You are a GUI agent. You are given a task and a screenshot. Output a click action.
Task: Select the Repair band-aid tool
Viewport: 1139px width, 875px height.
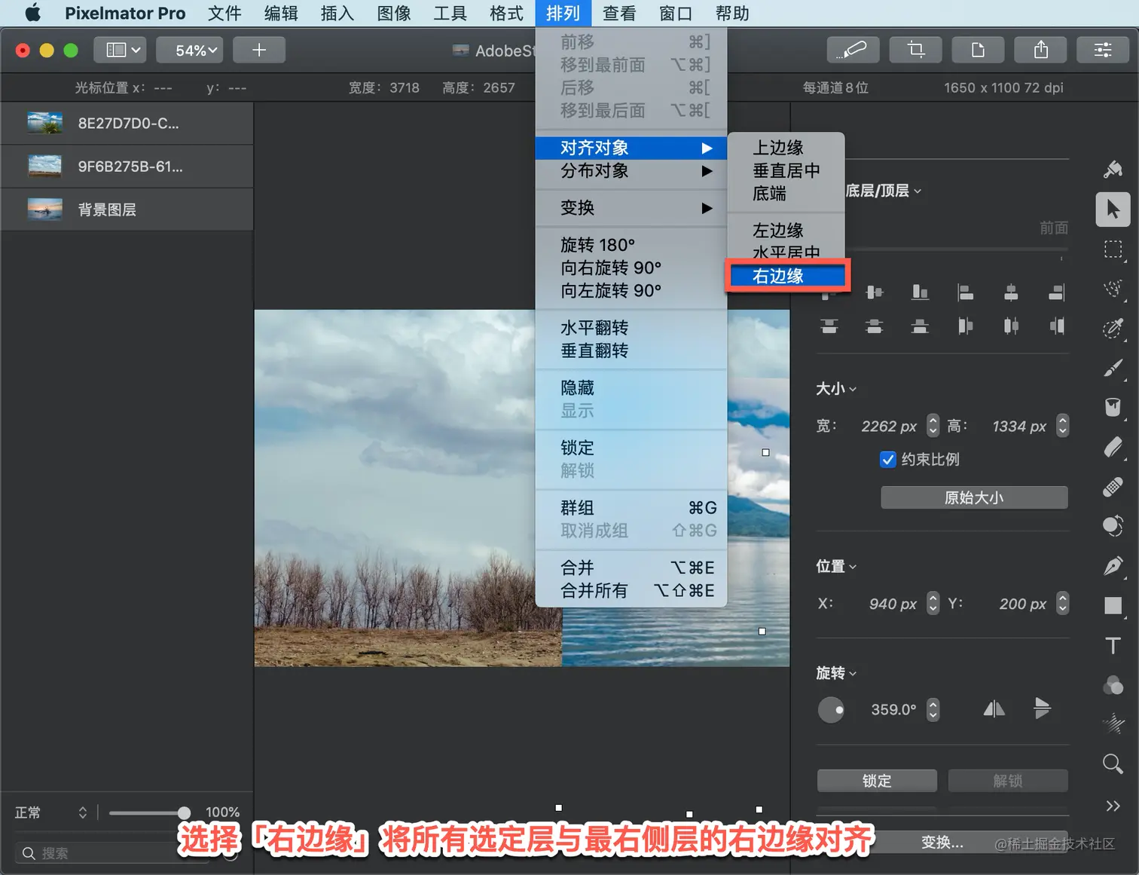click(x=1113, y=487)
